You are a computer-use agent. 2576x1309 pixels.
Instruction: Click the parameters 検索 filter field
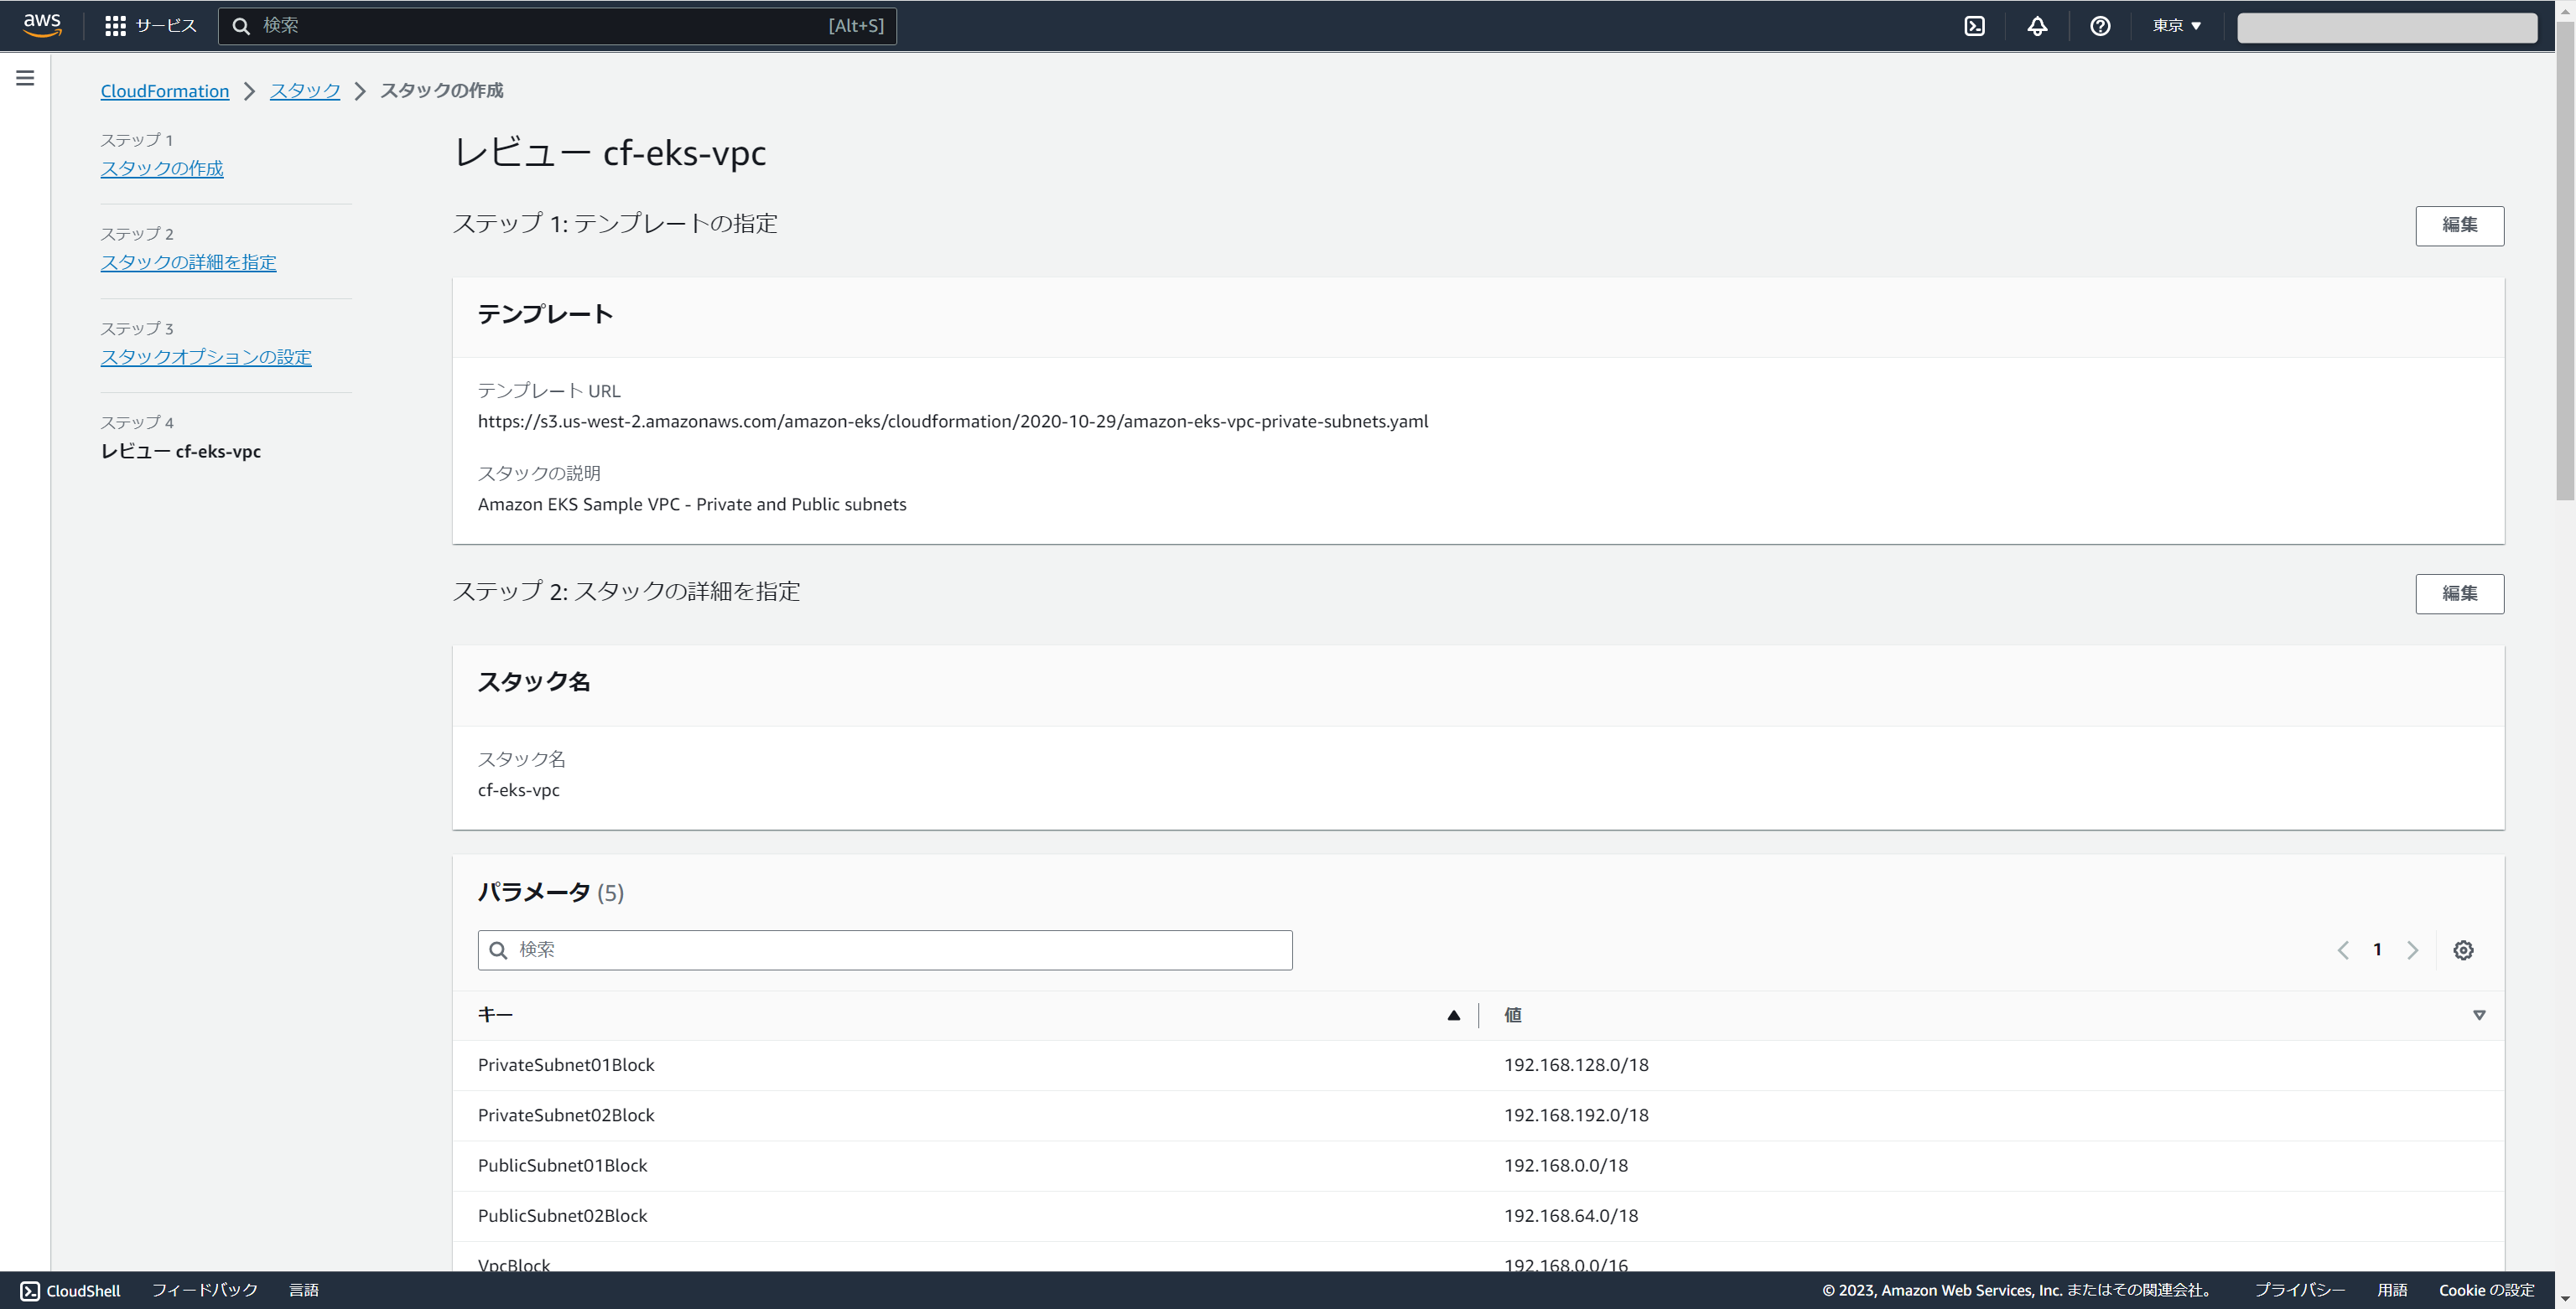(885, 950)
